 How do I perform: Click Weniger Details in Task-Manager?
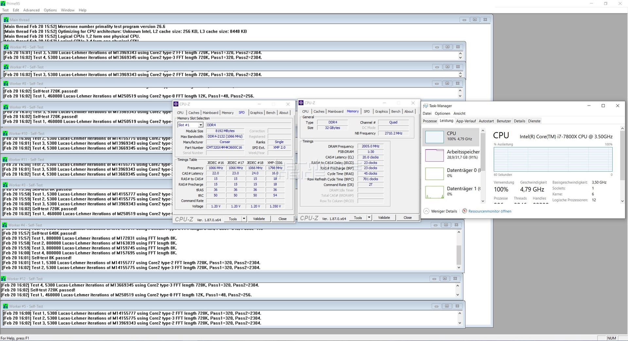tap(444, 211)
